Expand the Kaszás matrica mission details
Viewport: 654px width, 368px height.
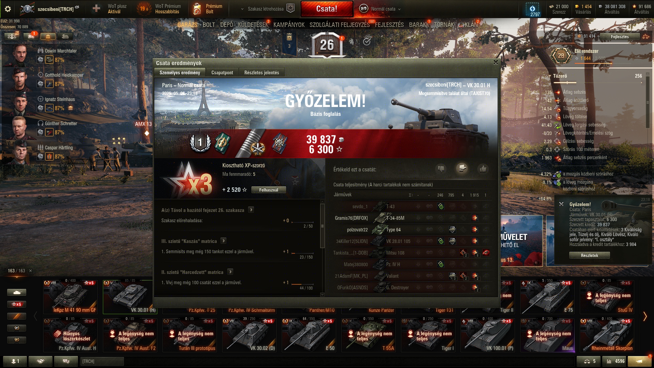coord(223,241)
